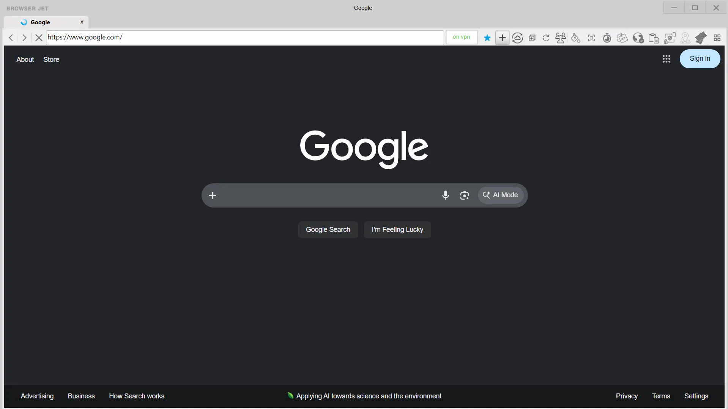The width and height of the screenshot is (728, 409).
Task: Open the Business footer link
Action: click(x=81, y=396)
